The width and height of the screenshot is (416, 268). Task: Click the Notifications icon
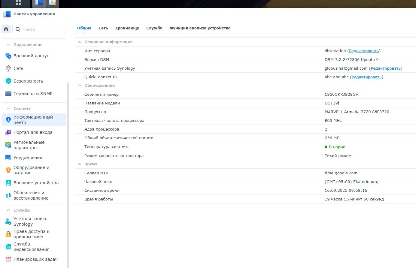point(8,158)
